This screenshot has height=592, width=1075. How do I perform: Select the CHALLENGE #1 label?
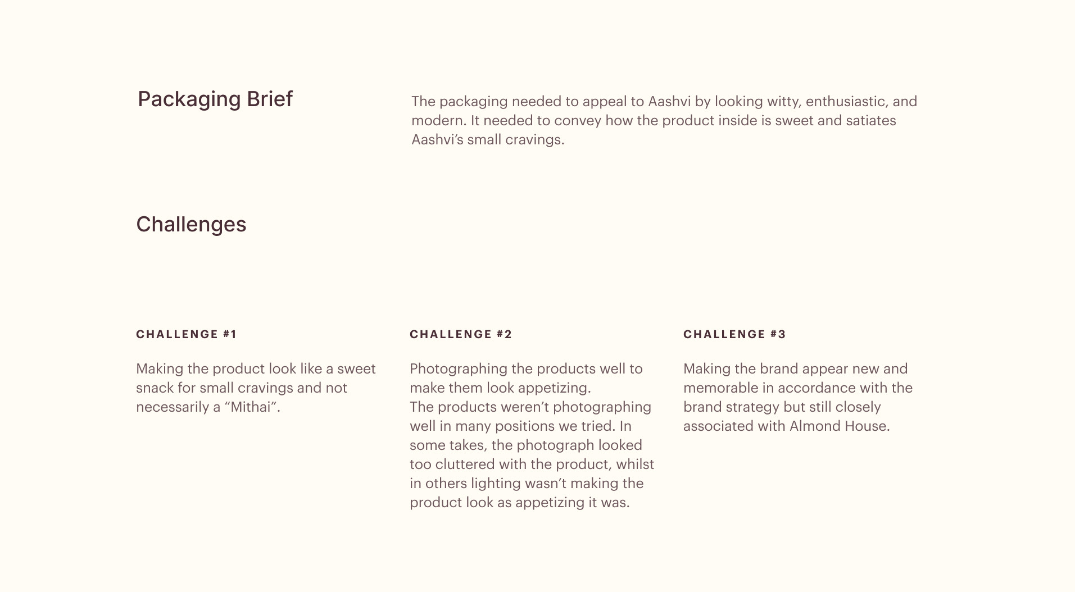pos(187,334)
